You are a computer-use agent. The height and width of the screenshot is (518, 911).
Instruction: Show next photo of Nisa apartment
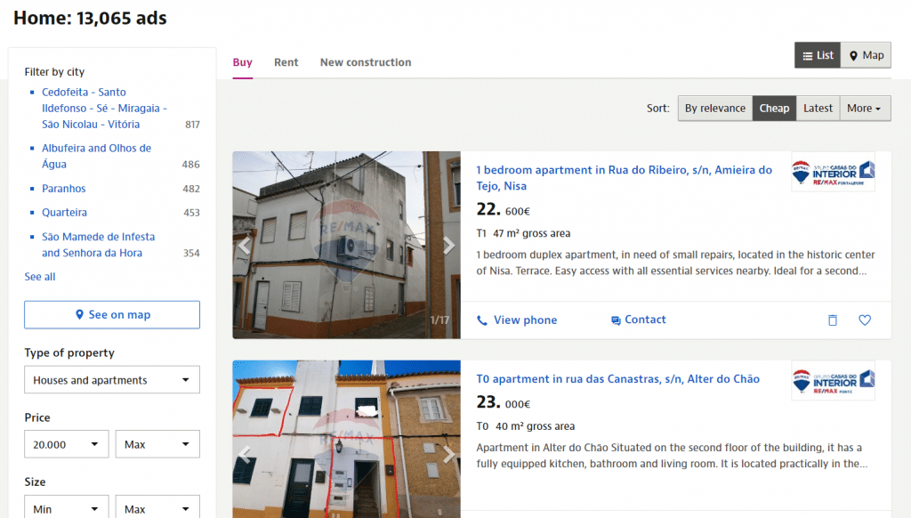[448, 246]
